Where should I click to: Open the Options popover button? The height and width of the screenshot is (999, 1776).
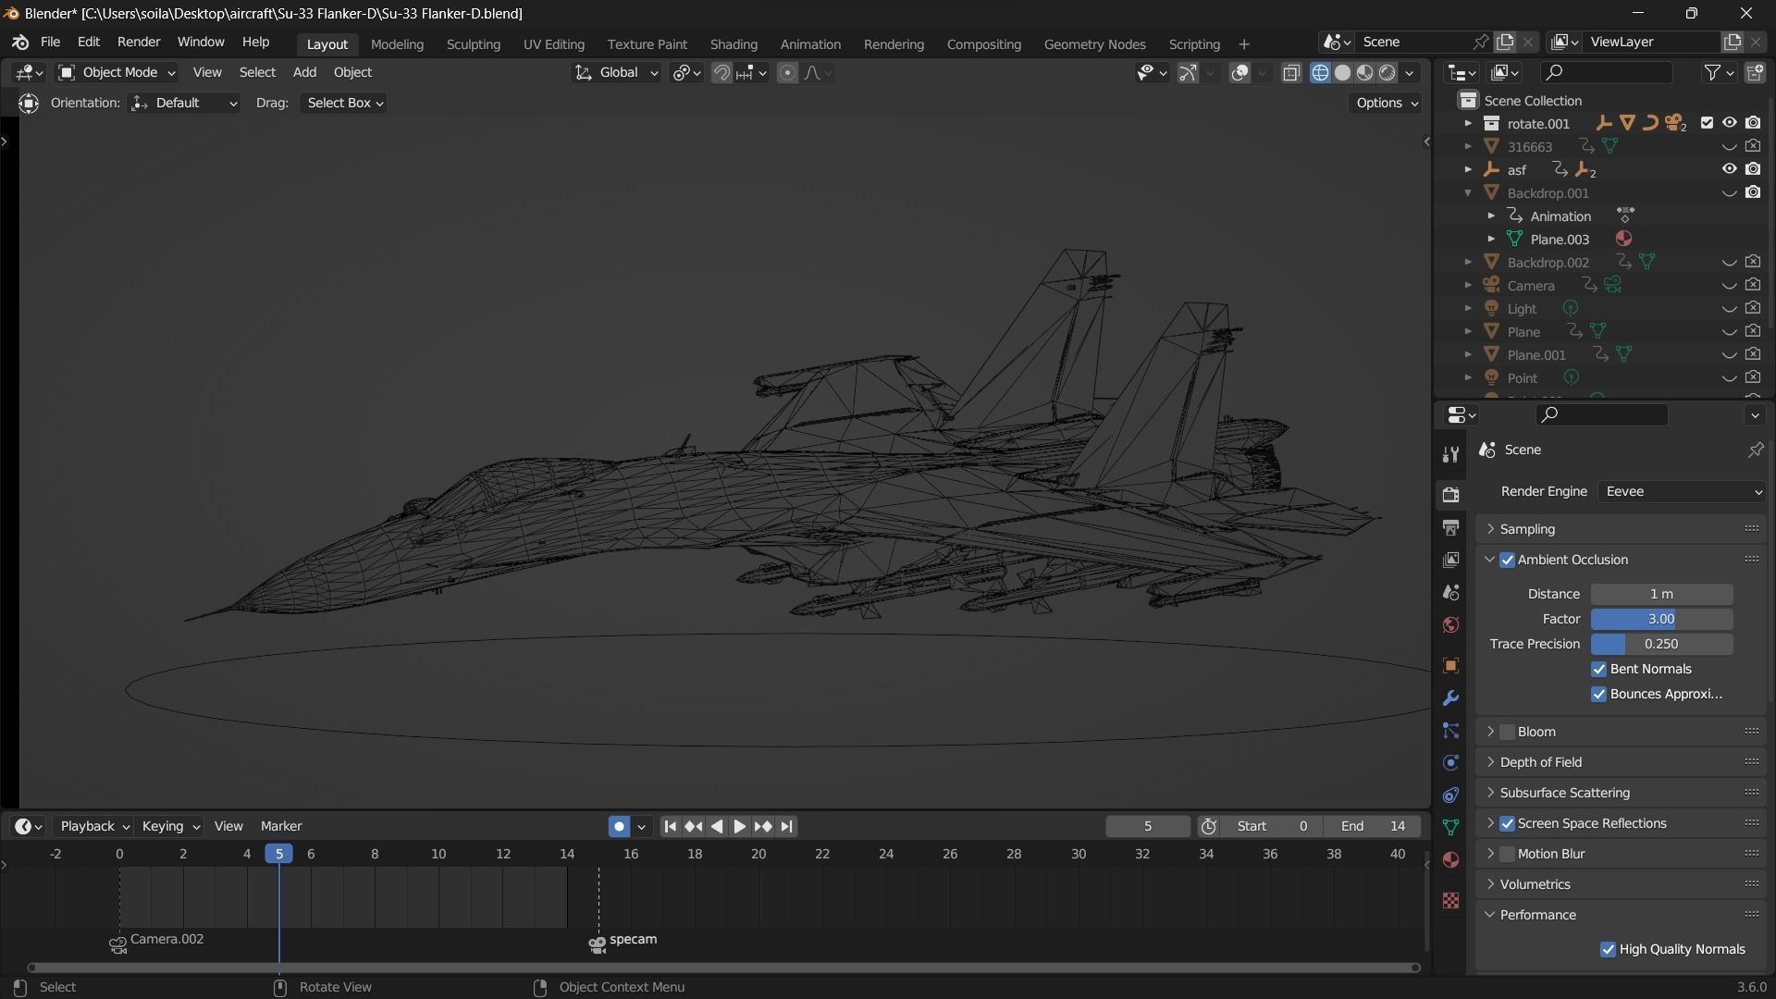(1387, 103)
